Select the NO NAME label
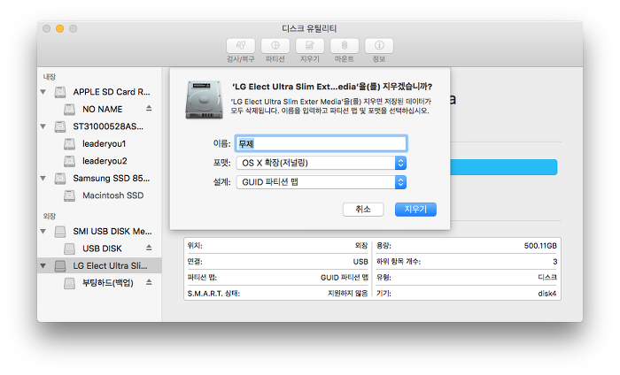Screen dimensions: 620x375 pyautogui.click(x=103, y=110)
